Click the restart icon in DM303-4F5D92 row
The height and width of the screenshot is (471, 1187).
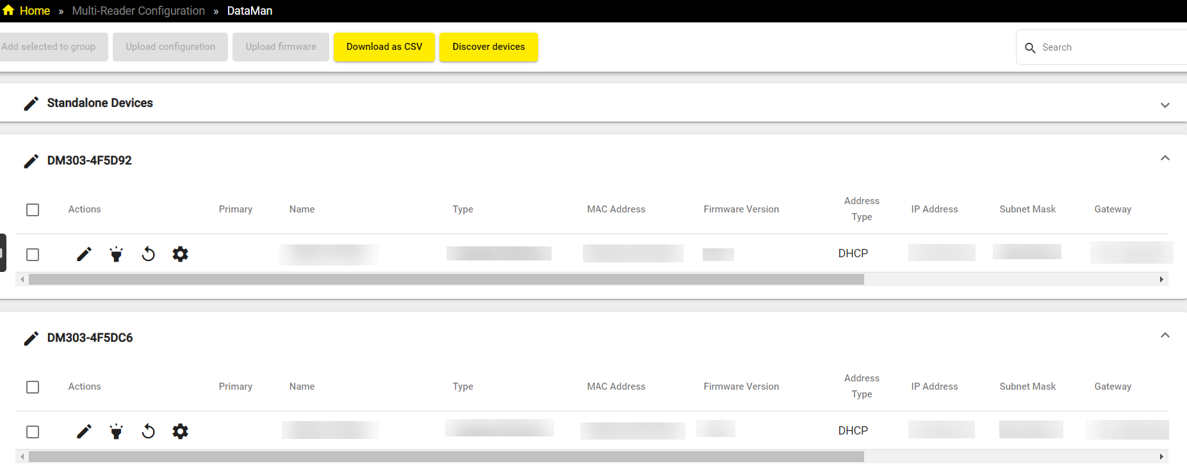pyautogui.click(x=148, y=254)
